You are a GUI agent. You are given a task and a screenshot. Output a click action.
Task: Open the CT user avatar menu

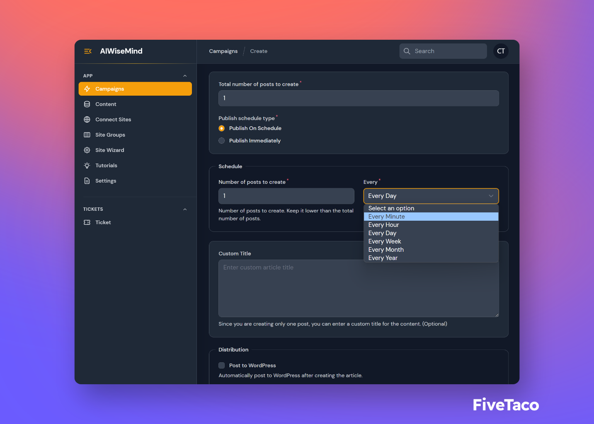(501, 51)
